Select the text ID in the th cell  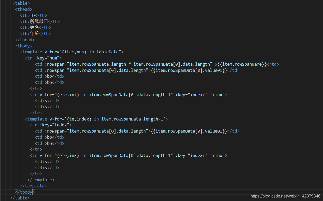(32, 15)
